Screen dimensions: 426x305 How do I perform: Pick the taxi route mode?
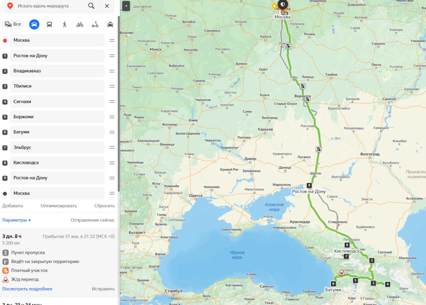(x=110, y=24)
